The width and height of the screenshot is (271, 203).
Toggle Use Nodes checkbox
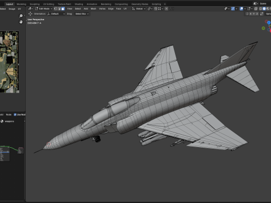point(15,114)
